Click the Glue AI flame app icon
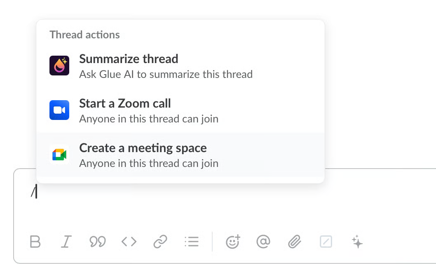Screen dimensions: 436x277 pyautogui.click(x=59, y=66)
